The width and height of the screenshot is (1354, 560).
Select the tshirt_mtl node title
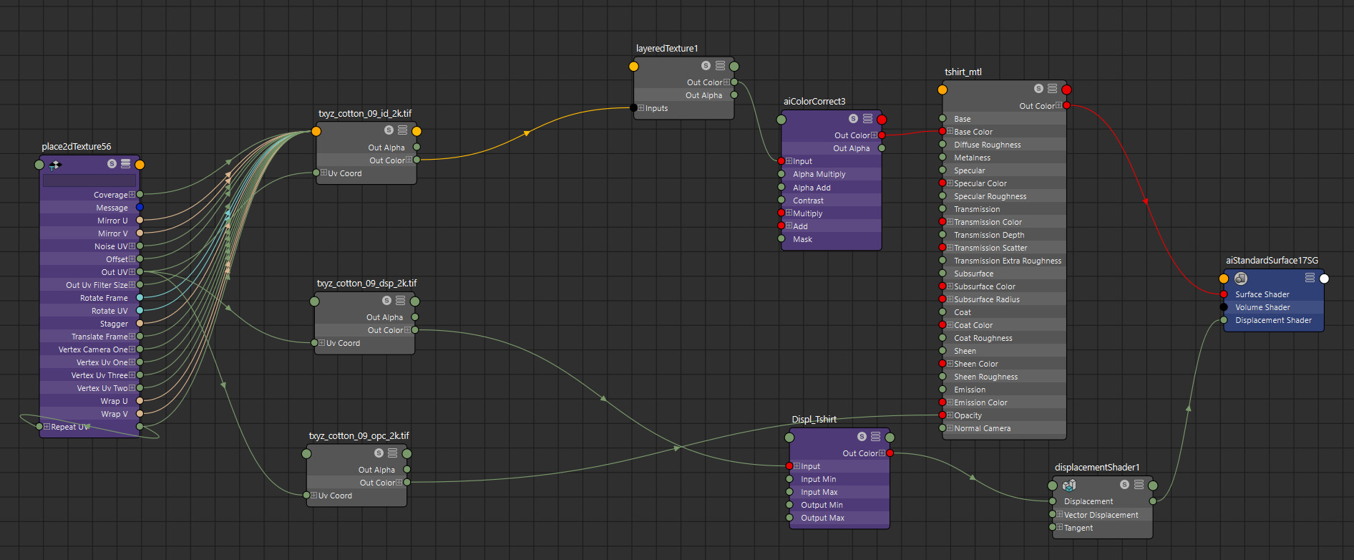[963, 72]
